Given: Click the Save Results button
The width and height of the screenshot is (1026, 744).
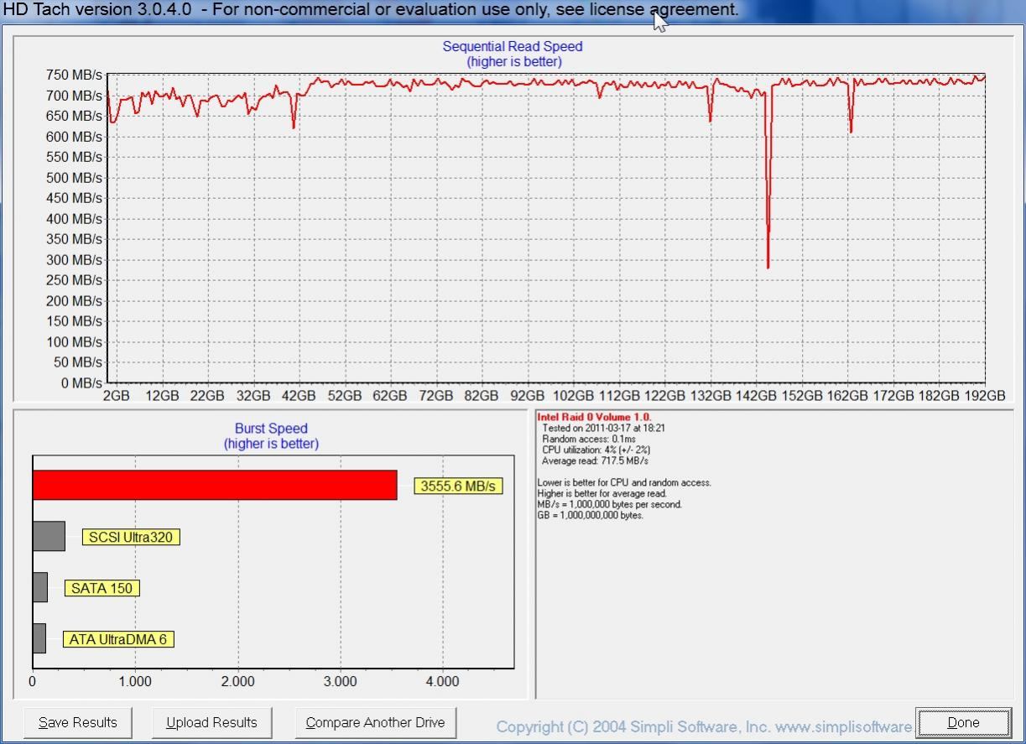Looking at the screenshot, I should coord(78,722).
